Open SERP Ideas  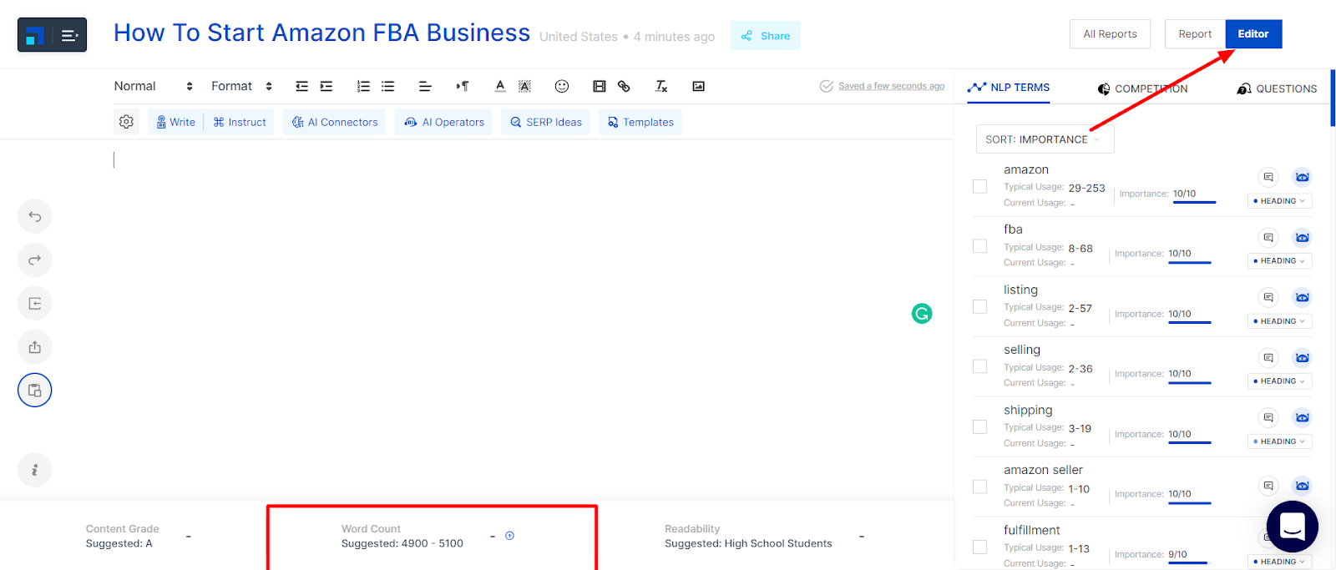point(546,122)
